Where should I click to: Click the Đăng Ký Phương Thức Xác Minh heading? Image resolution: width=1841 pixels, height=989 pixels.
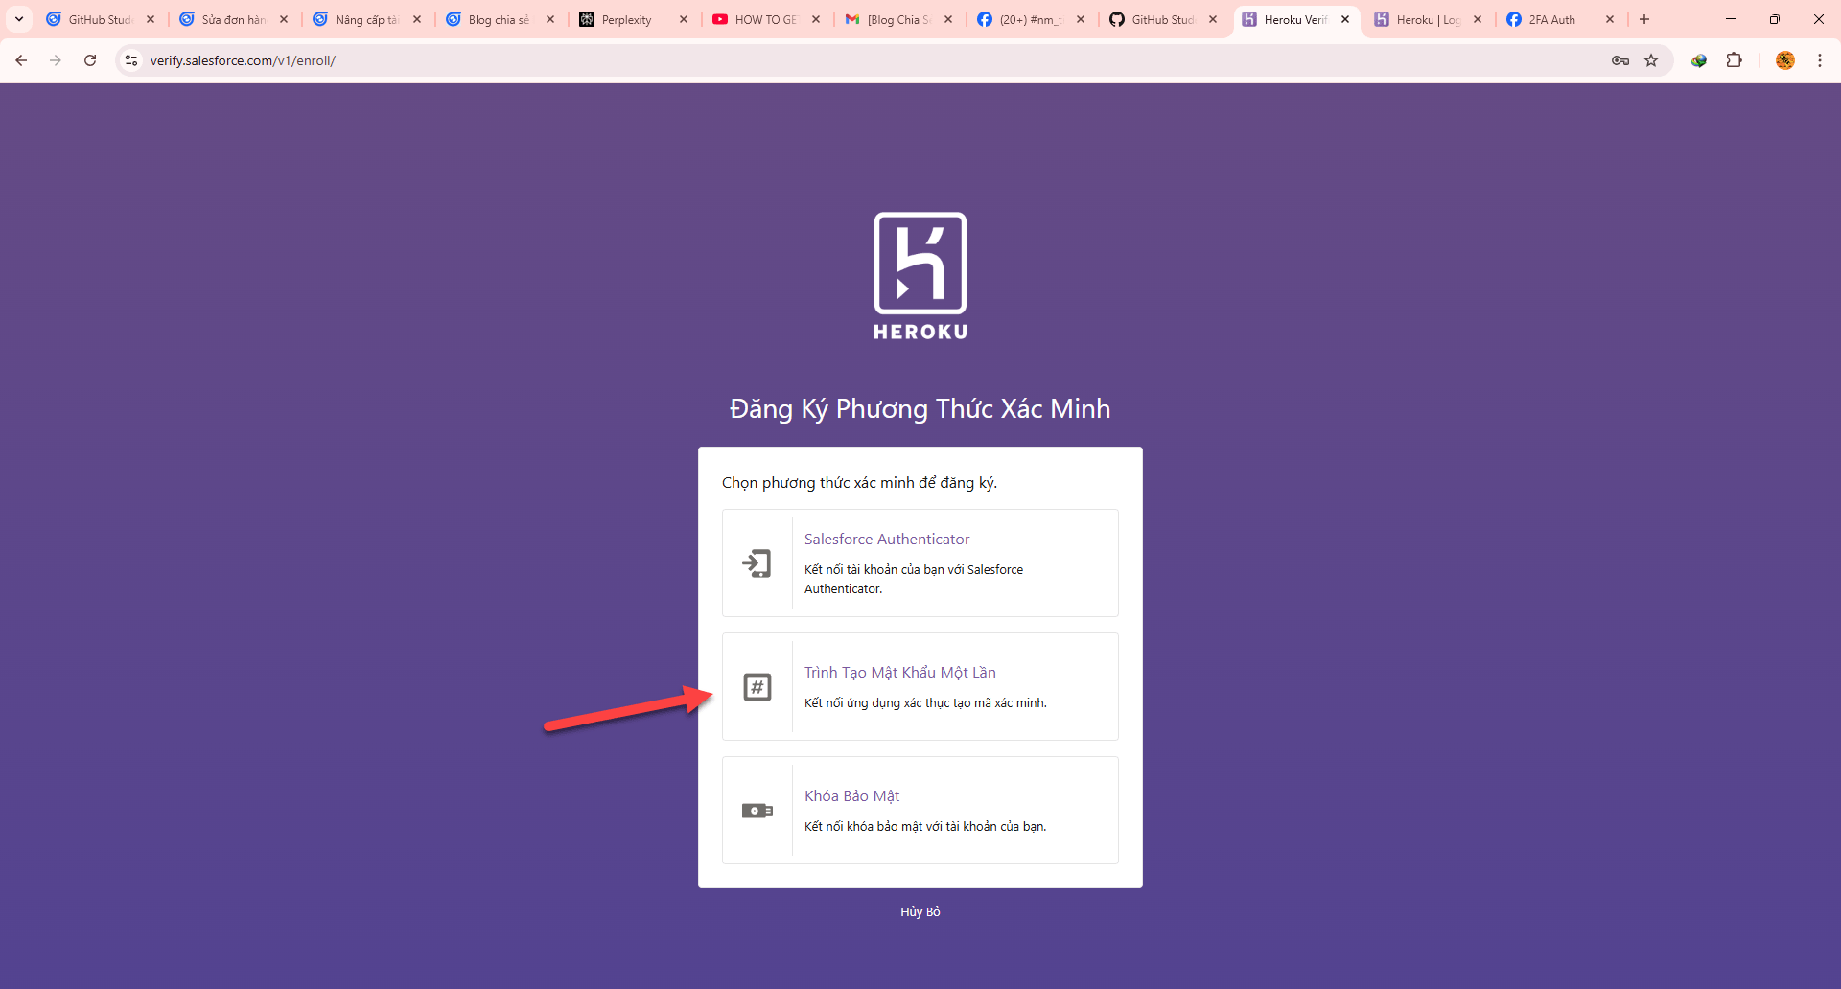(920, 409)
